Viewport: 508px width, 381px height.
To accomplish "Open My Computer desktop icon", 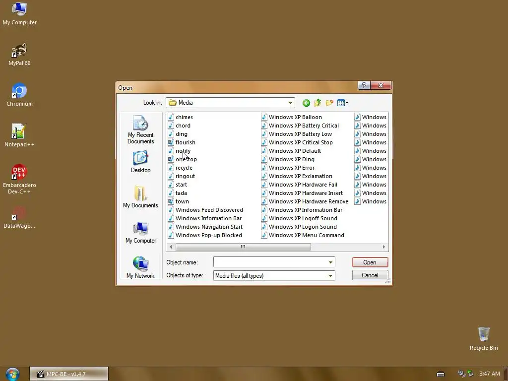I will pos(19,13).
